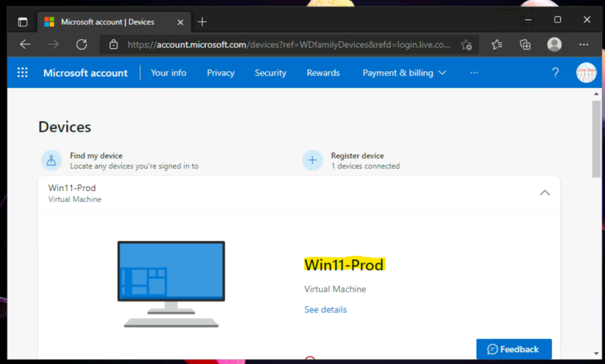View site information lock icon
605x364 pixels.
click(113, 44)
